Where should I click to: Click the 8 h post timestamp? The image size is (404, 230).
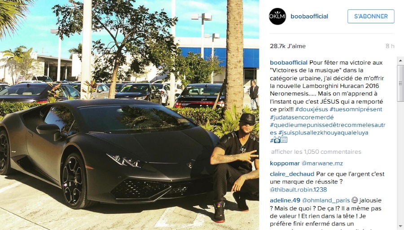pos(390,46)
